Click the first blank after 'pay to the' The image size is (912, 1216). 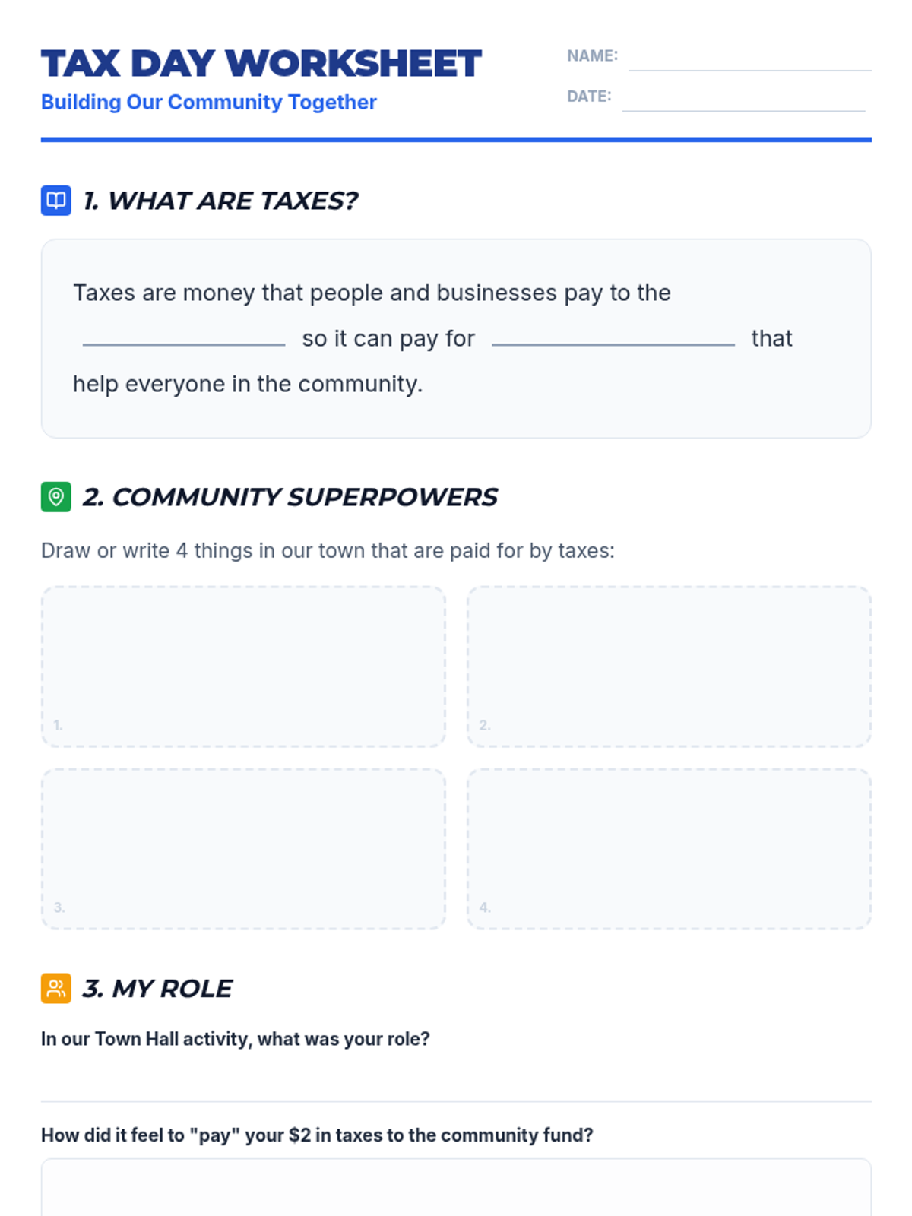(x=184, y=337)
